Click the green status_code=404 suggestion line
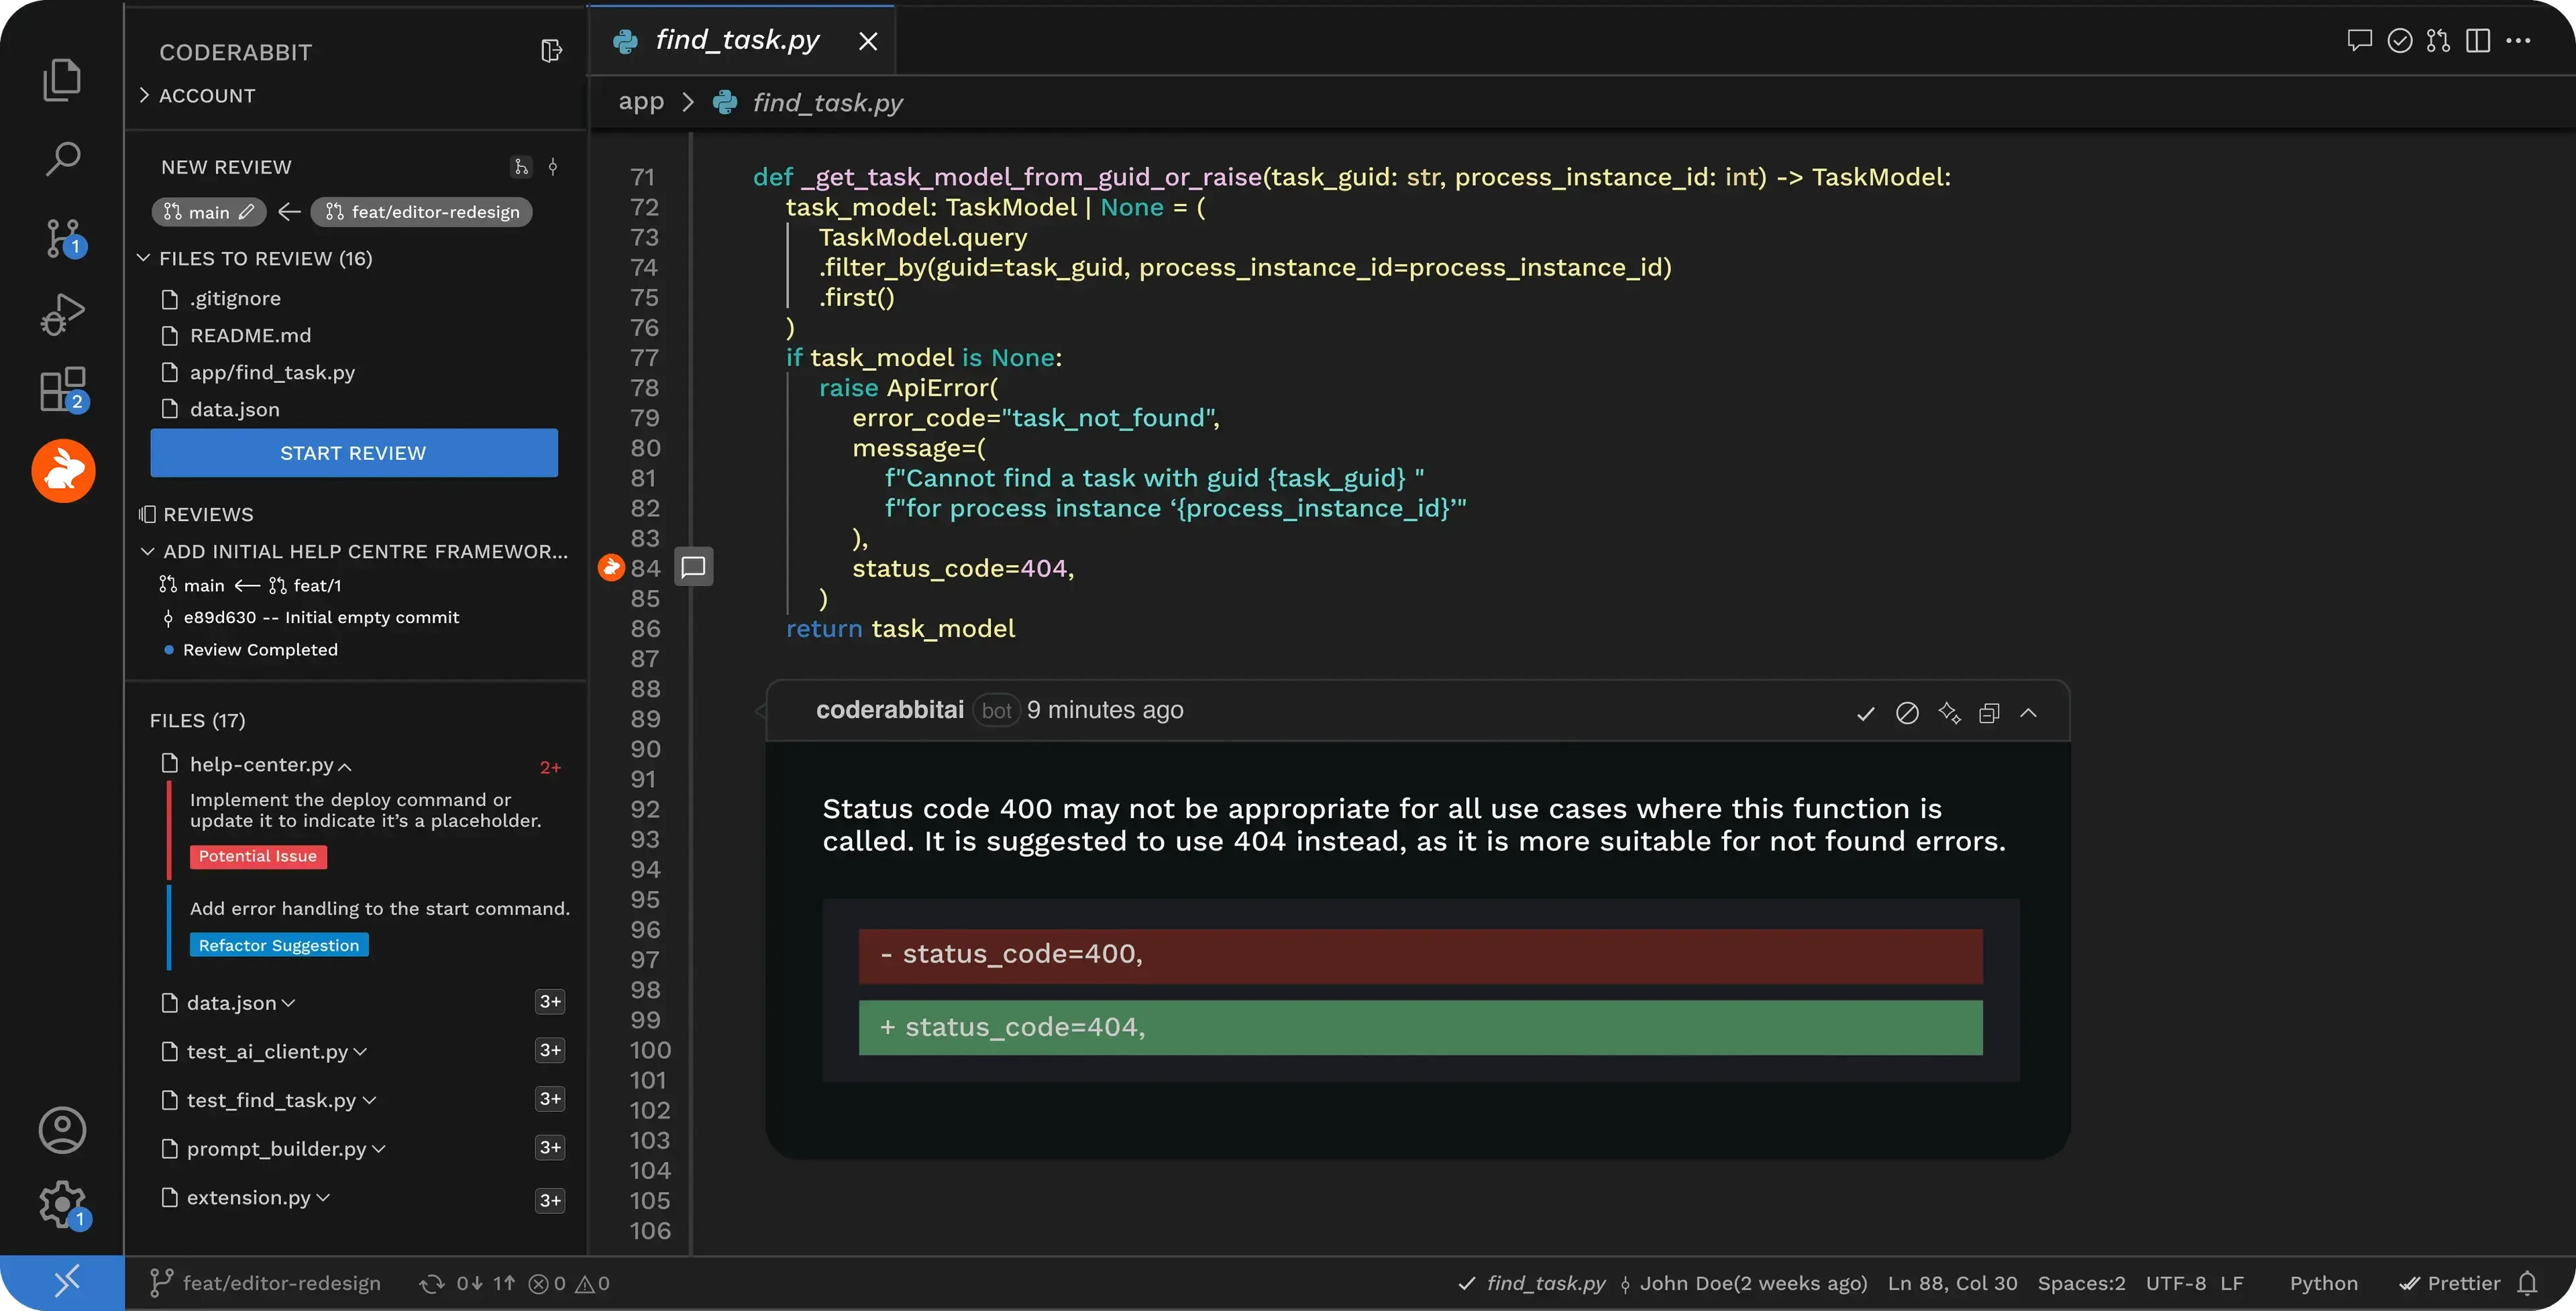This screenshot has width=2576, height=1311. pos(1420,1027)
